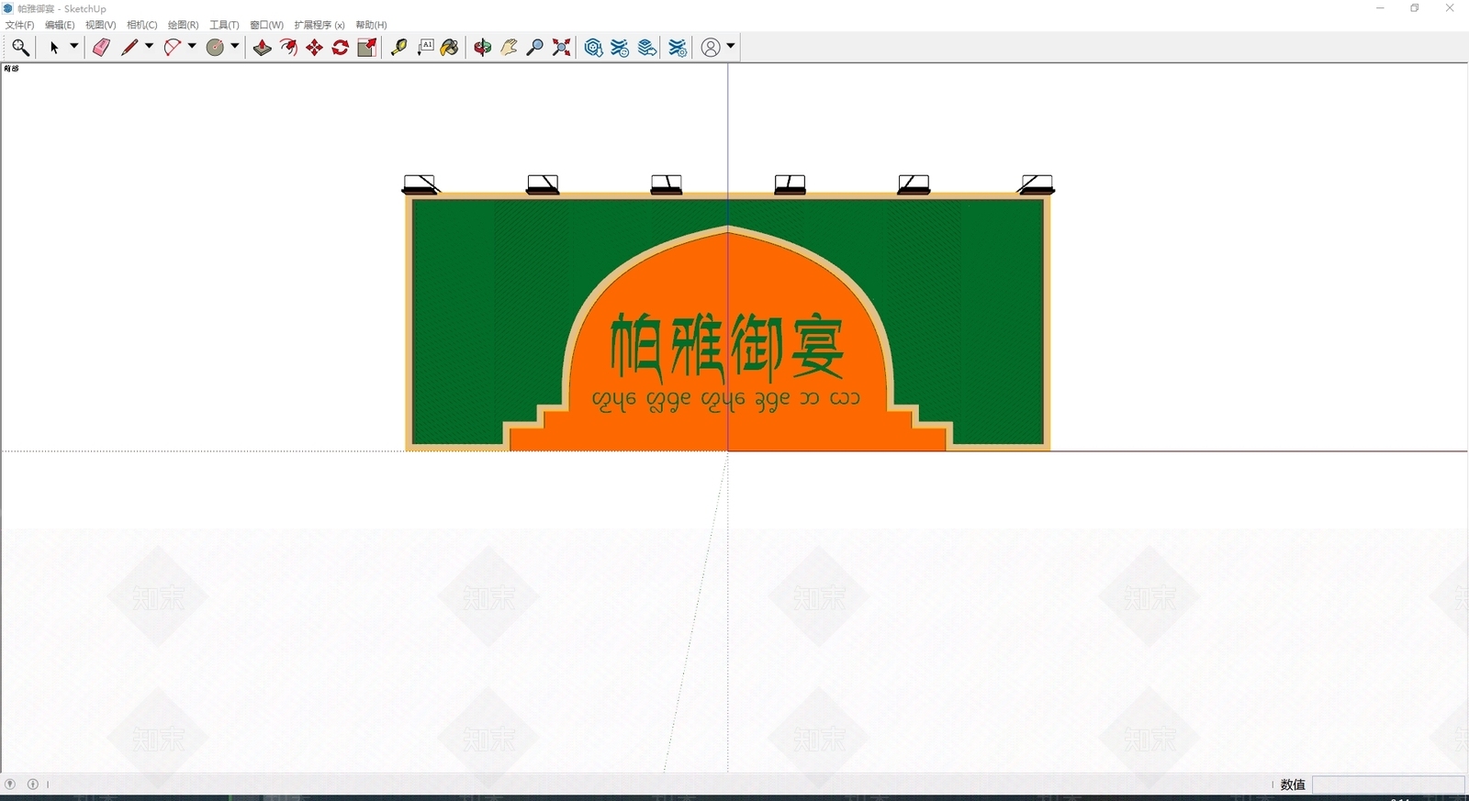Open the 文件(F) menu
The image size is (1469, 801).
tap(20, 25)
